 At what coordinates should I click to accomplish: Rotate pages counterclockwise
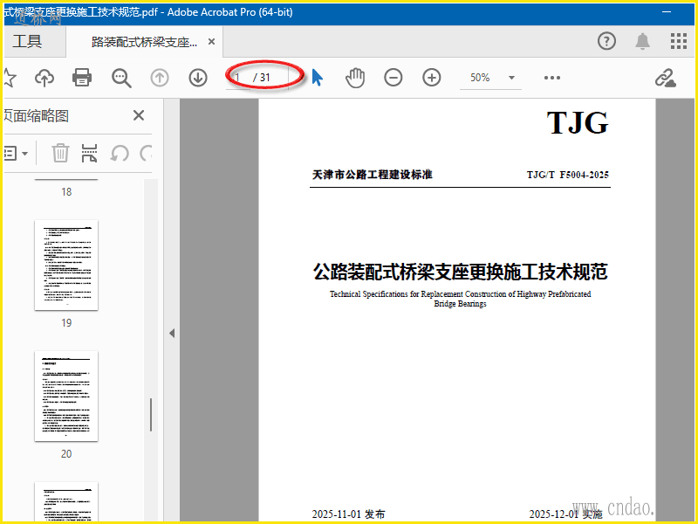(120, 153)
